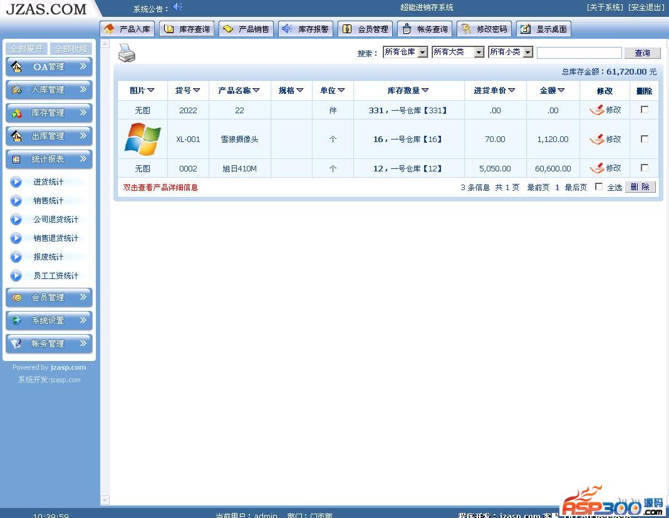
Task: Open the 帐务查询 top tab
Action: pos(425,29)
